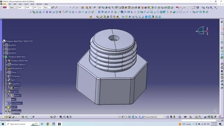Click the Save diskette icon
224x126 pixels.
click(10, 117)
